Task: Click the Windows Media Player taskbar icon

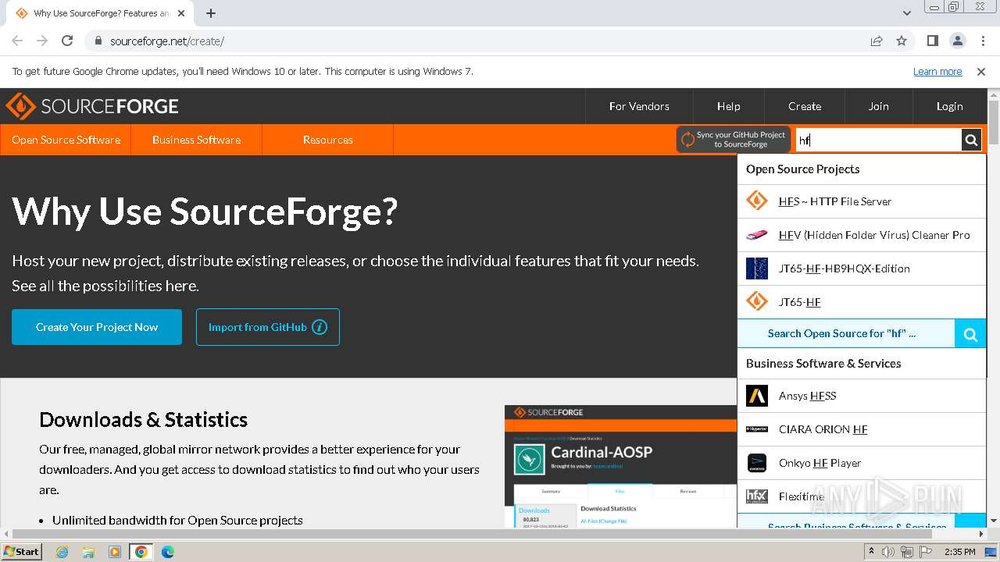Action: pyautogui.click(x=115, y=552)
